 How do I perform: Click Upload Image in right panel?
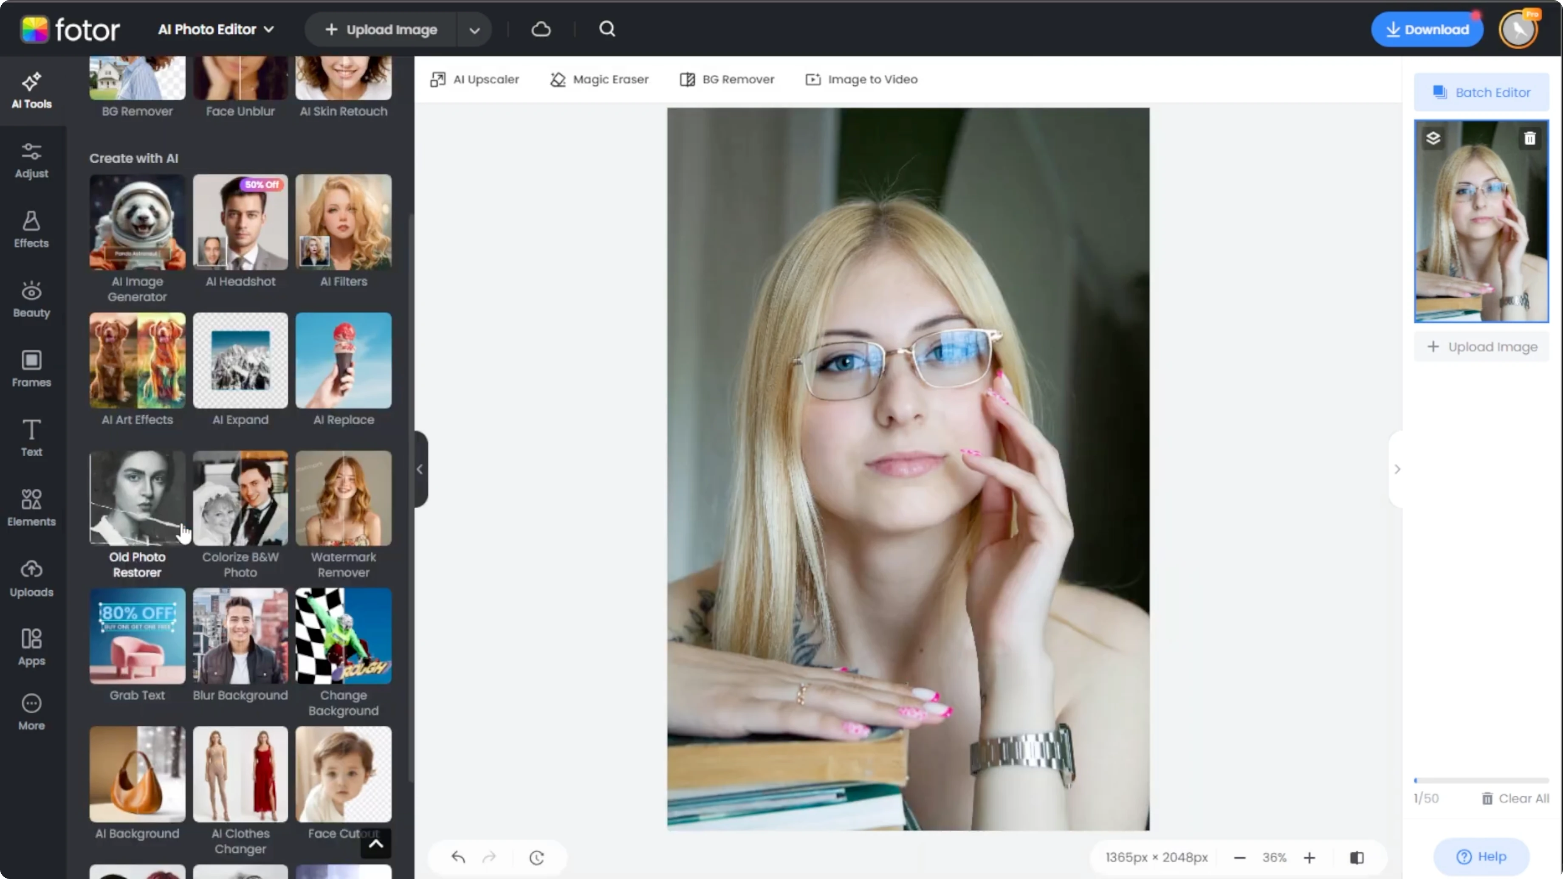click(x=1482, y=347)
